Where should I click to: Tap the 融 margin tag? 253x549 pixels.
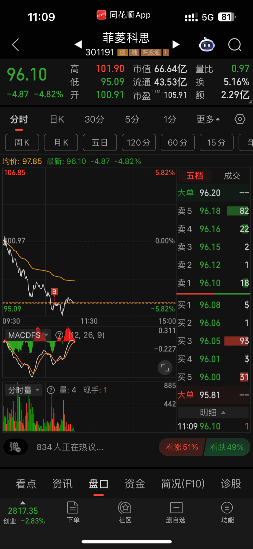coord(134,52)
